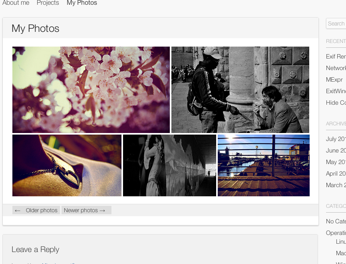Open the Hide Co recent post link

pos(336,103)
